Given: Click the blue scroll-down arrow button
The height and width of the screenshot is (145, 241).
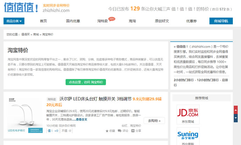Looking at the screenshot, I should 236,118.
